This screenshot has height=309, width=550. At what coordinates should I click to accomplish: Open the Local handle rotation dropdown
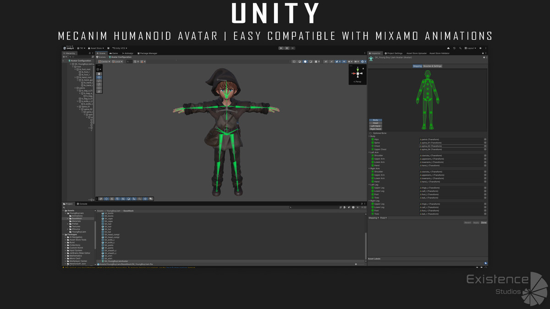coord(118,61)
